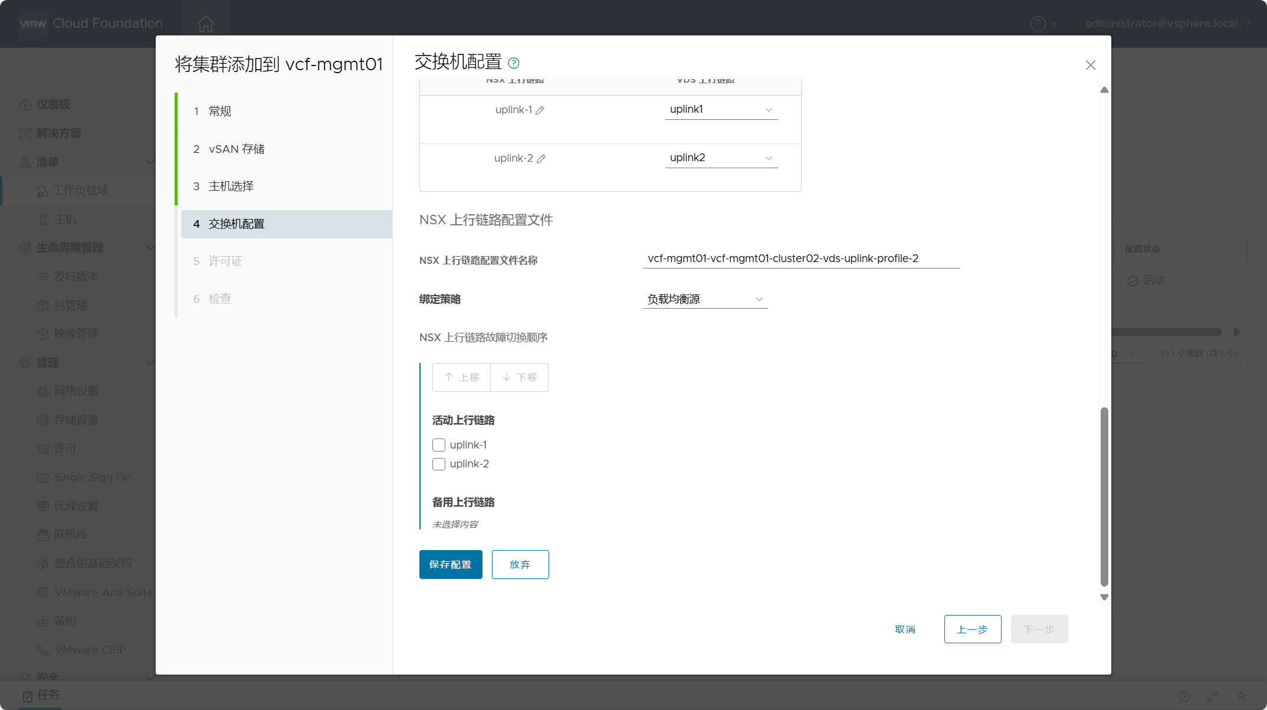Click the scroll-up arrow of dialog scrollbar
Image resolution: width=1267 pixels, height=710 pixels.
[x=1104, y=90]
